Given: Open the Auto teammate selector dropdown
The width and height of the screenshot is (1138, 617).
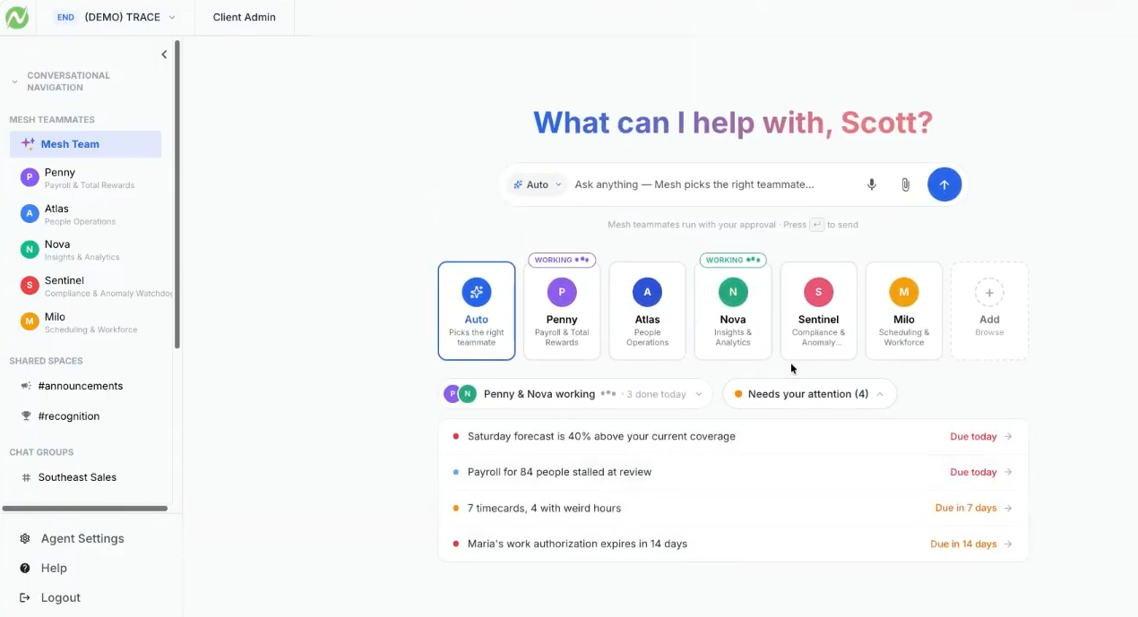Looking at the screenshot, I should pyautogui.click(x=538, y=184).
